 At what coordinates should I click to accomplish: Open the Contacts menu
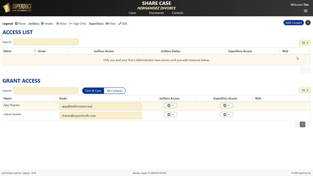point(178,13)
